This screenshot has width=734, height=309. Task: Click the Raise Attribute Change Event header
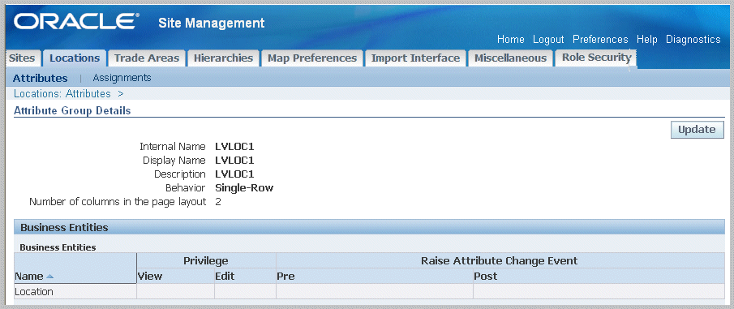[500, 261]
